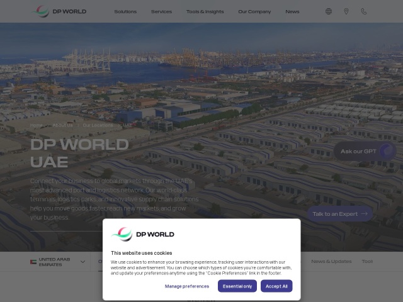The height and width of the screenshot is (302, 403).
Task: Open the Ask our GPT chat button
Action: click(365, 151)
